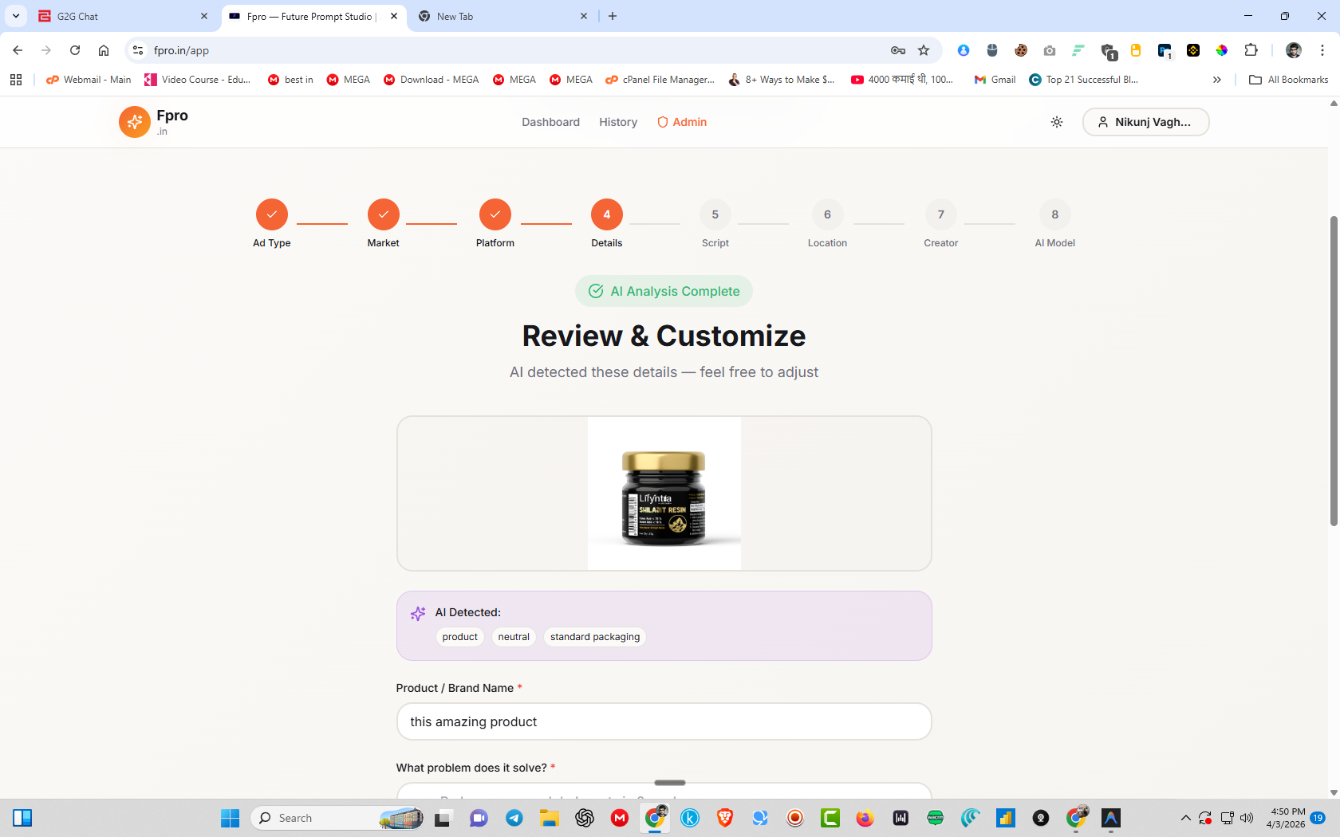1340x837 pixels.
Task: Open the Windows Start menu
Action: 230,818
